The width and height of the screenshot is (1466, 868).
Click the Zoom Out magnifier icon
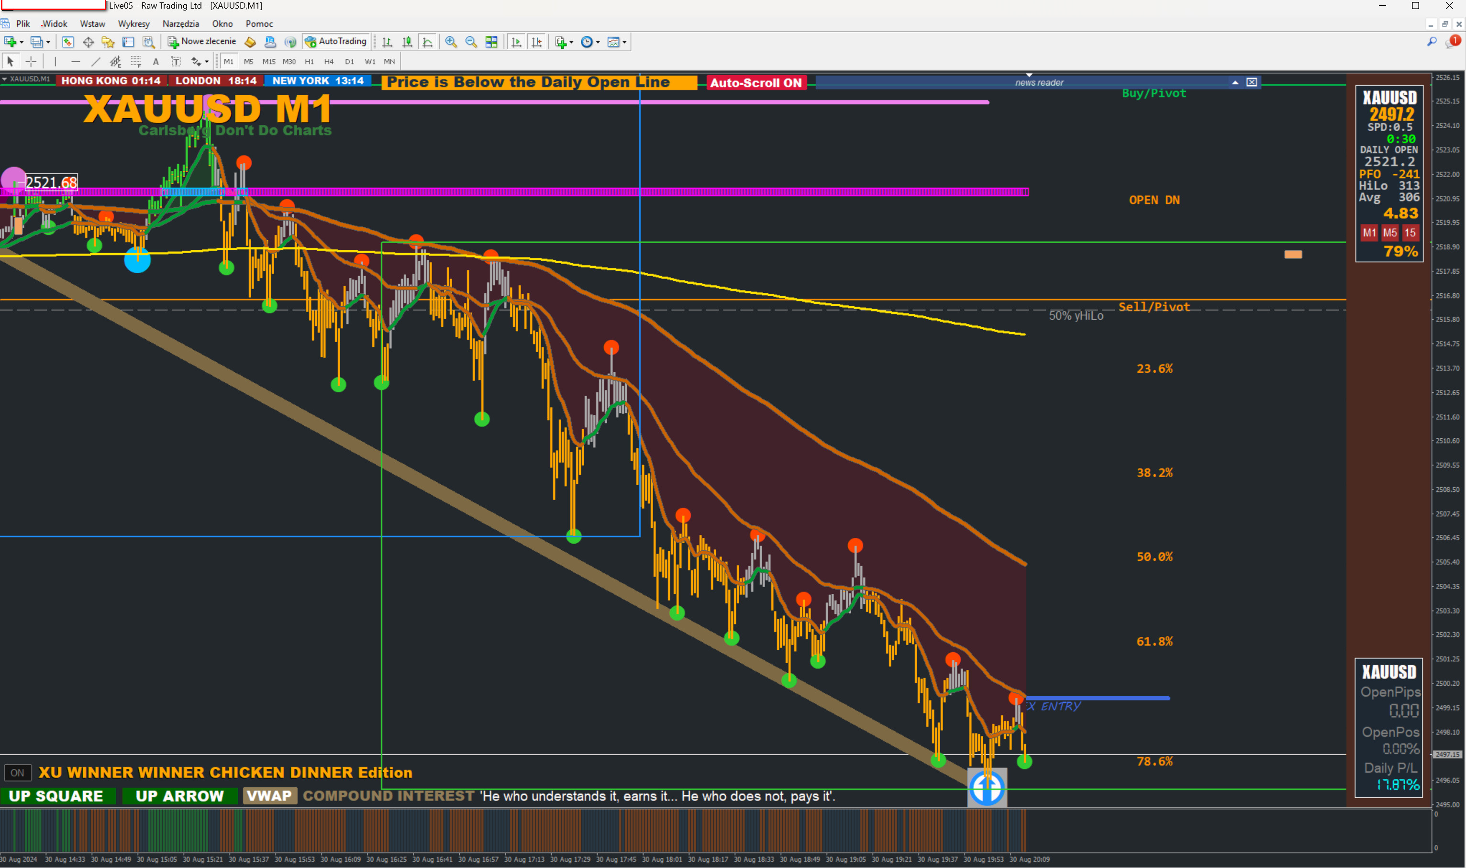point(471,42)
